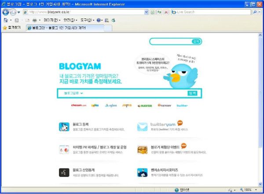Click the twitteryam envelope icon
The image size is (264, 194).
pyautogui.click(x=143, y=127)
